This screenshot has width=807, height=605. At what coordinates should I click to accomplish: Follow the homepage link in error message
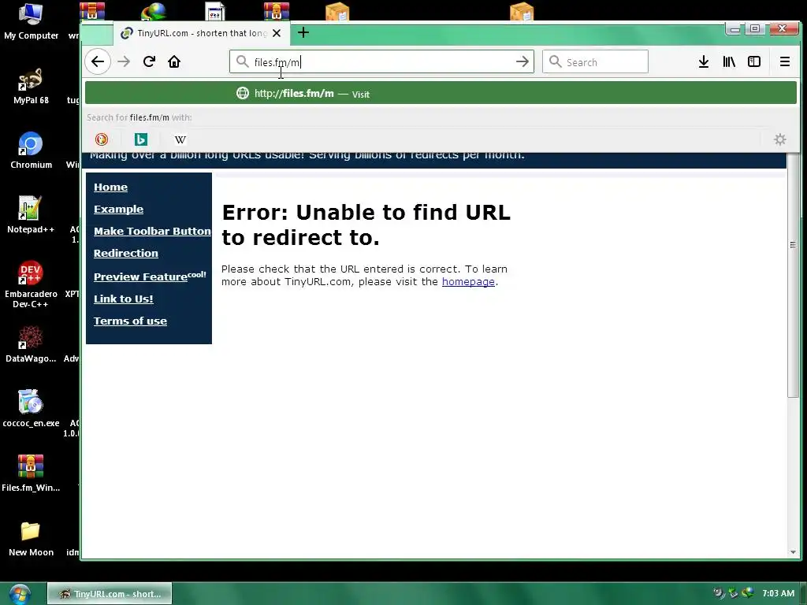tap(468, 282)
